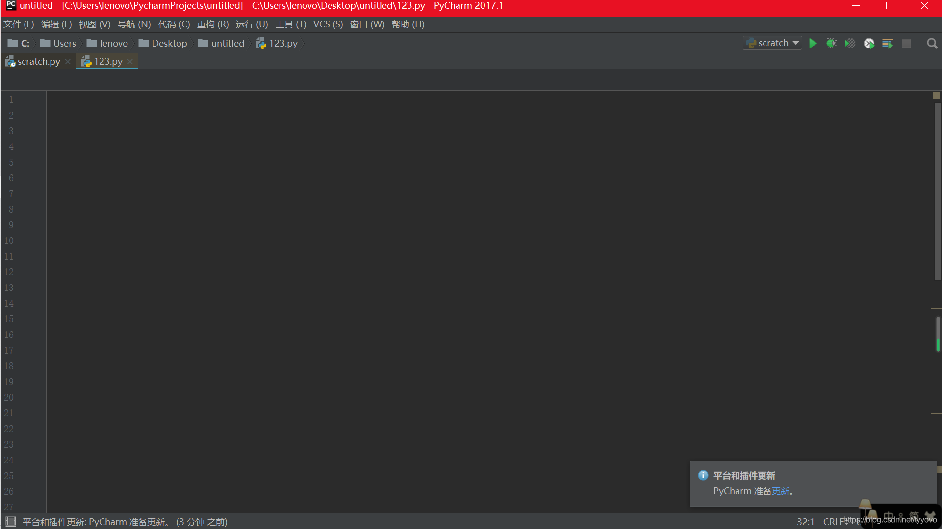This screenshot has height=529, width=942.
Task: Open the concurrency diagram run icon
Action: click(x=888, y=43)
